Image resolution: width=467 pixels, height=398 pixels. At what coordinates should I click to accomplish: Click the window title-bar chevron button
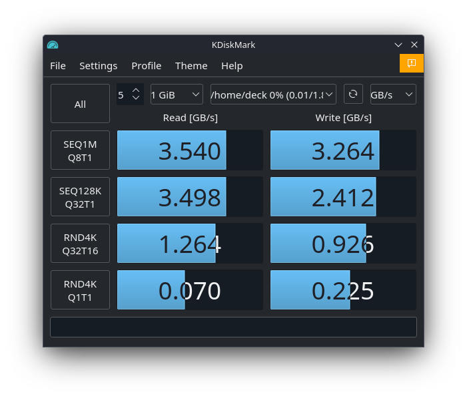(x=398, y=45)
